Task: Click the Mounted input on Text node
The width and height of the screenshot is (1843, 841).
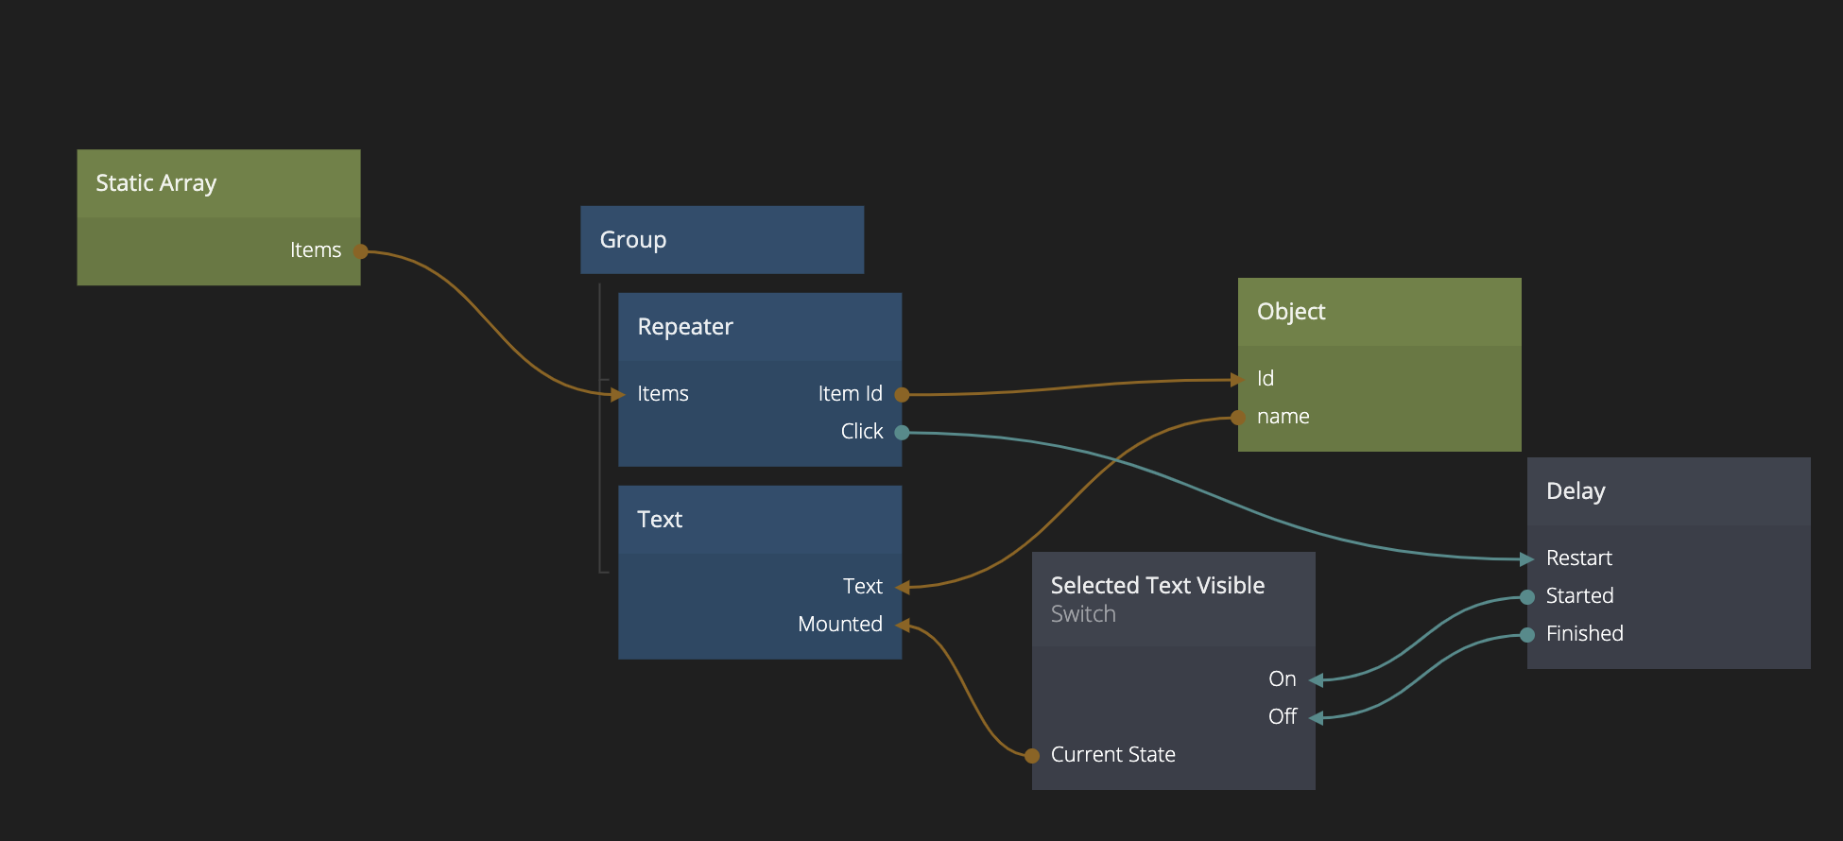Action: point(840,625)
